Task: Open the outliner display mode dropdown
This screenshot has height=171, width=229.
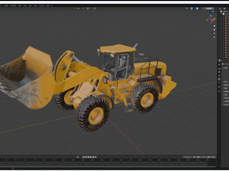Action: point(220,9)
